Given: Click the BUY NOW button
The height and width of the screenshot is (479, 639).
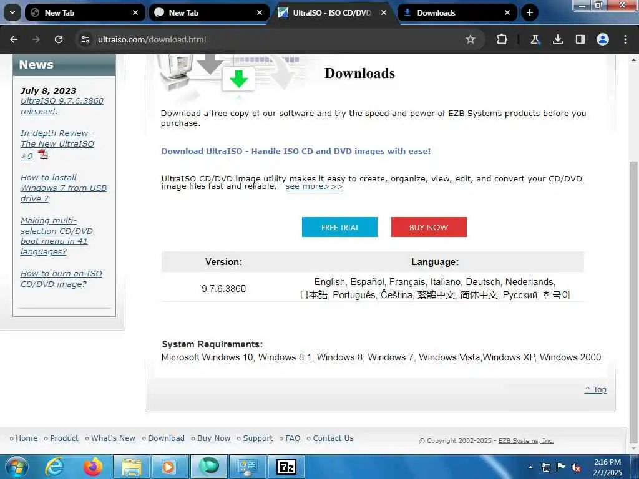Looking at the screenshot, I should point(429,227).
